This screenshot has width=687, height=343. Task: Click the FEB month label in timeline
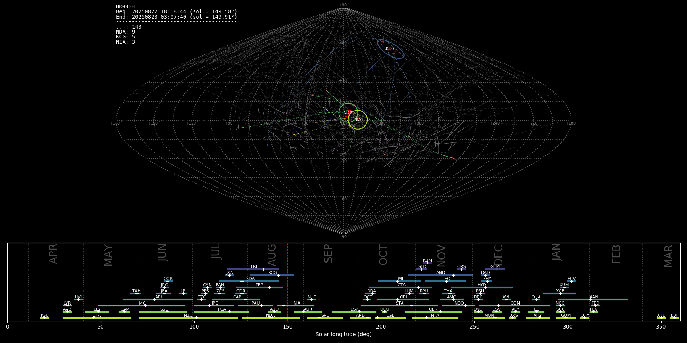pyautogui.click(x=616, y=254)
